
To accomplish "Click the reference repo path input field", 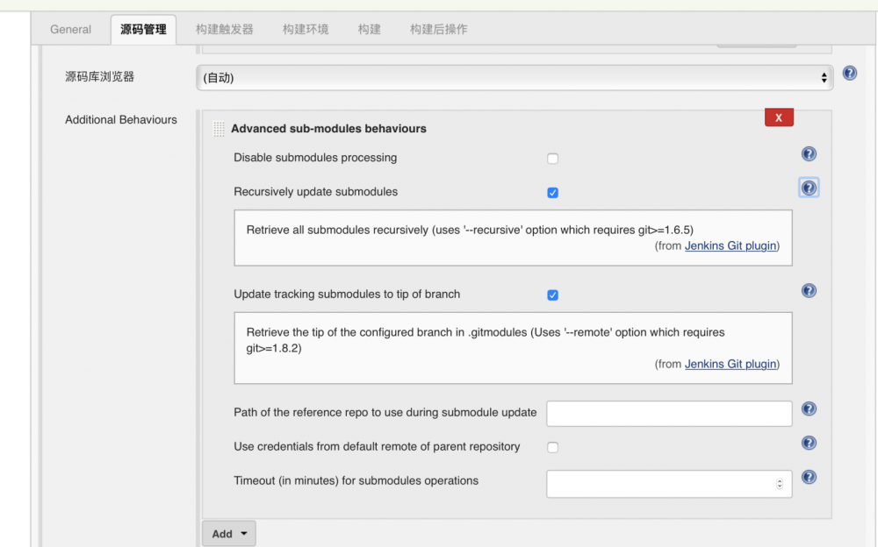I will (669, 413).
